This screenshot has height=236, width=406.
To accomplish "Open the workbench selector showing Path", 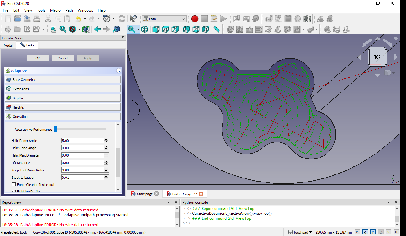I will point(164,18).
